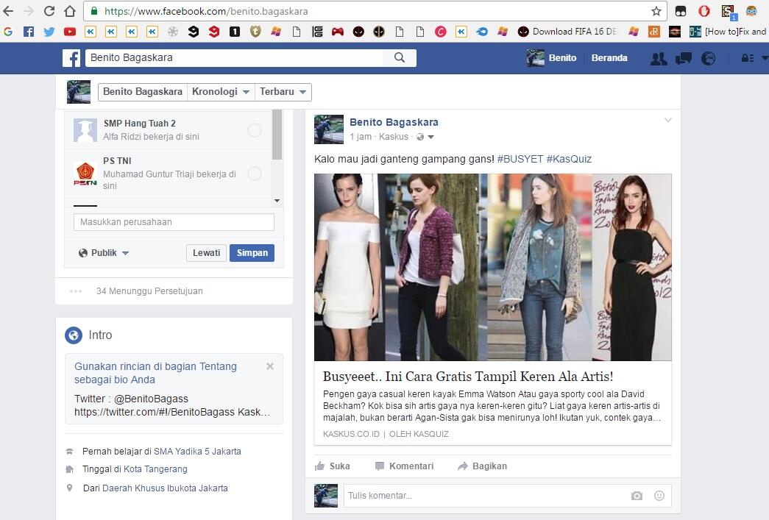This screenshot has height=520, width=769.
Task: Open the Kaskus source link under post author
Action: pos(393,137)
